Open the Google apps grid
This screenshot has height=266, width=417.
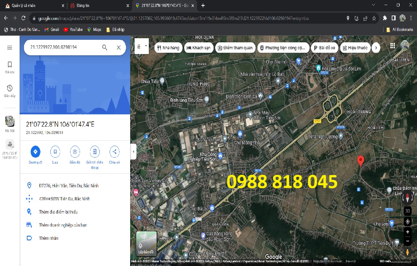(x=393, y=46)
